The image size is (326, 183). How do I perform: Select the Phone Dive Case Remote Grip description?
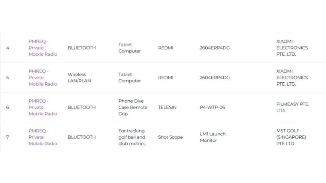[133, 107]
